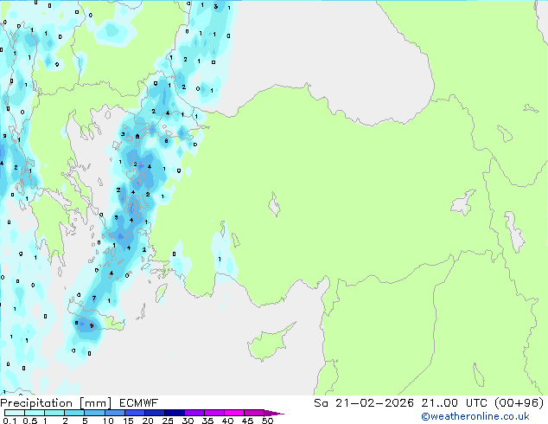Select the 35–40 mm legend swatch
The image size is (548, 424).
pos(213,413)
